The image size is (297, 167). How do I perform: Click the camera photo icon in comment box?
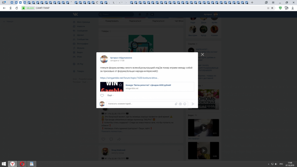(x=180, y=104)
